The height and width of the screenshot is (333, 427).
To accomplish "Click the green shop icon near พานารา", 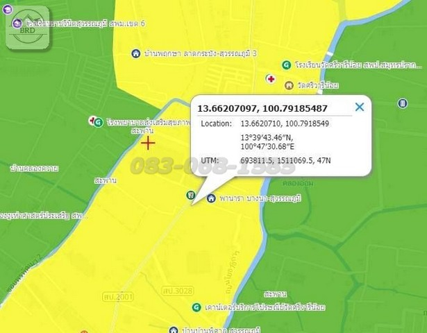I will 191,195.
